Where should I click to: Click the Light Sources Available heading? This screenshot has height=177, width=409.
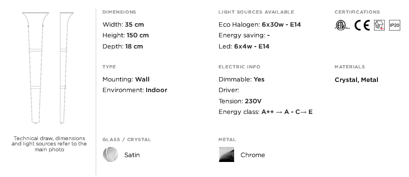(256, 12)
